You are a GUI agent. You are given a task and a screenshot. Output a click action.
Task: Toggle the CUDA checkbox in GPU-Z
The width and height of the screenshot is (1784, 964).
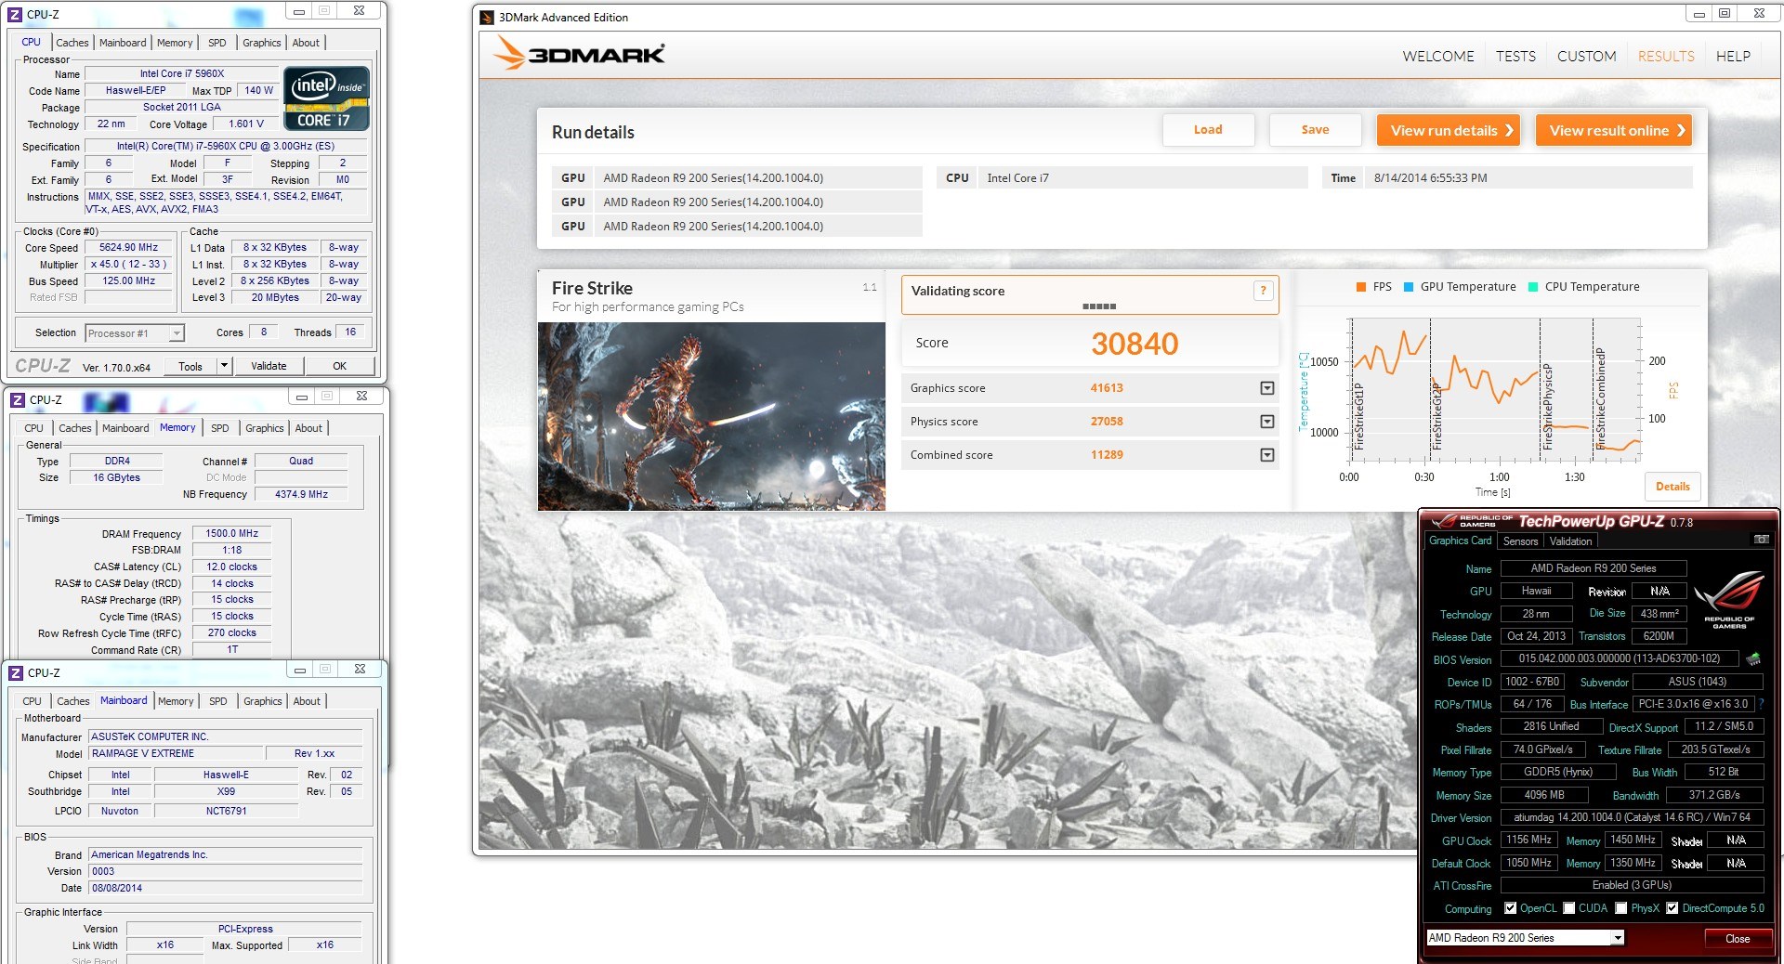[x=1568, y=908]
